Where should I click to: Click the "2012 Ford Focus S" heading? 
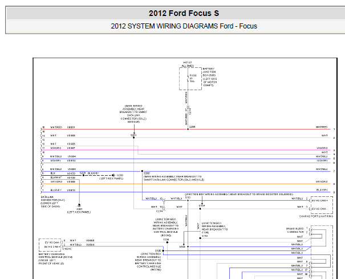[184, 13]
